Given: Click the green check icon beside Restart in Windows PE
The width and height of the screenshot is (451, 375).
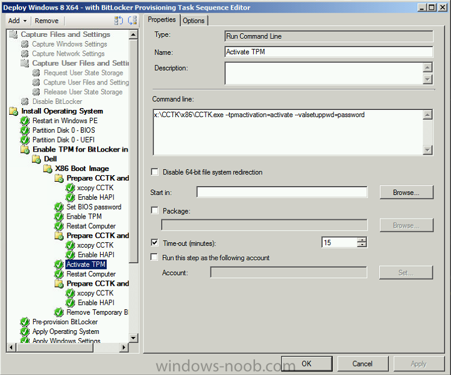Looking at the screenshot, I should (25, 121).
